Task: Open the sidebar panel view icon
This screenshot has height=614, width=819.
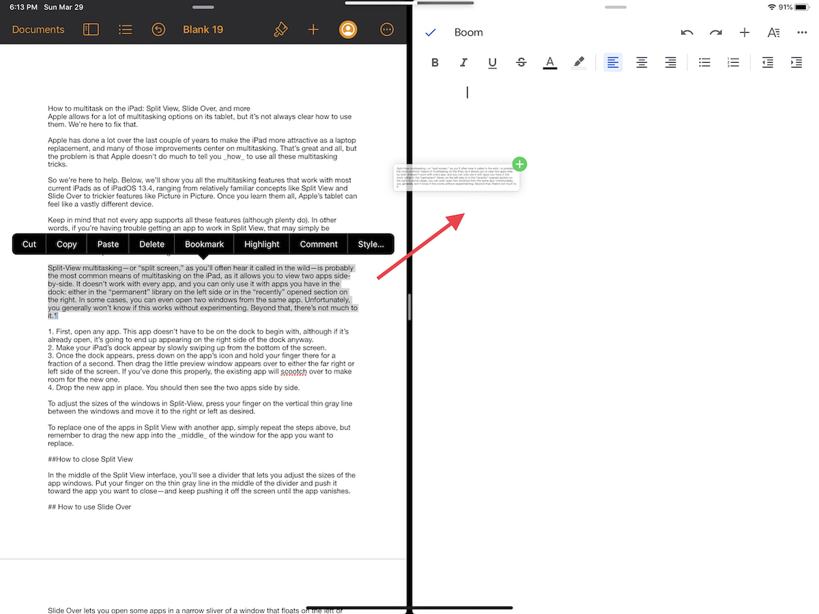Action: 91,29
